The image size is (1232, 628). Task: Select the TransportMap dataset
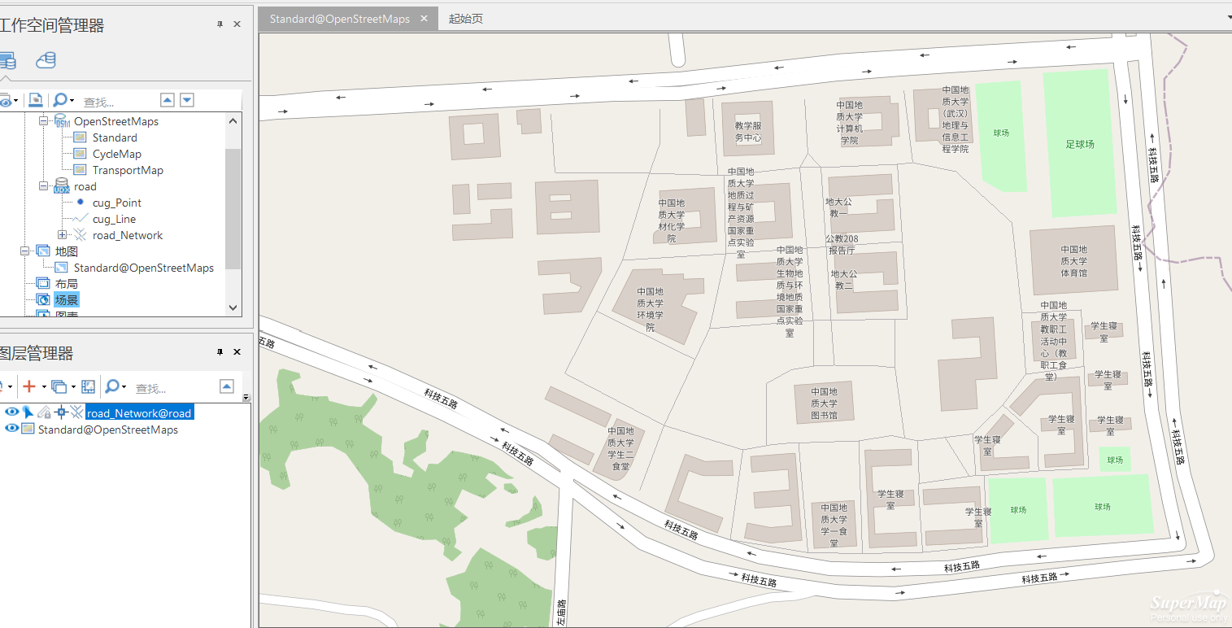coord(128,170)
